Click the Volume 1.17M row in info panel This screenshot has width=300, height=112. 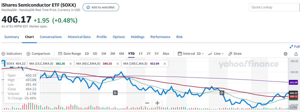(22, 94)
